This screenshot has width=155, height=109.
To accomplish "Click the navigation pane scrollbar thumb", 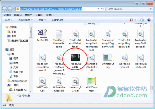I will coord(30,32).
